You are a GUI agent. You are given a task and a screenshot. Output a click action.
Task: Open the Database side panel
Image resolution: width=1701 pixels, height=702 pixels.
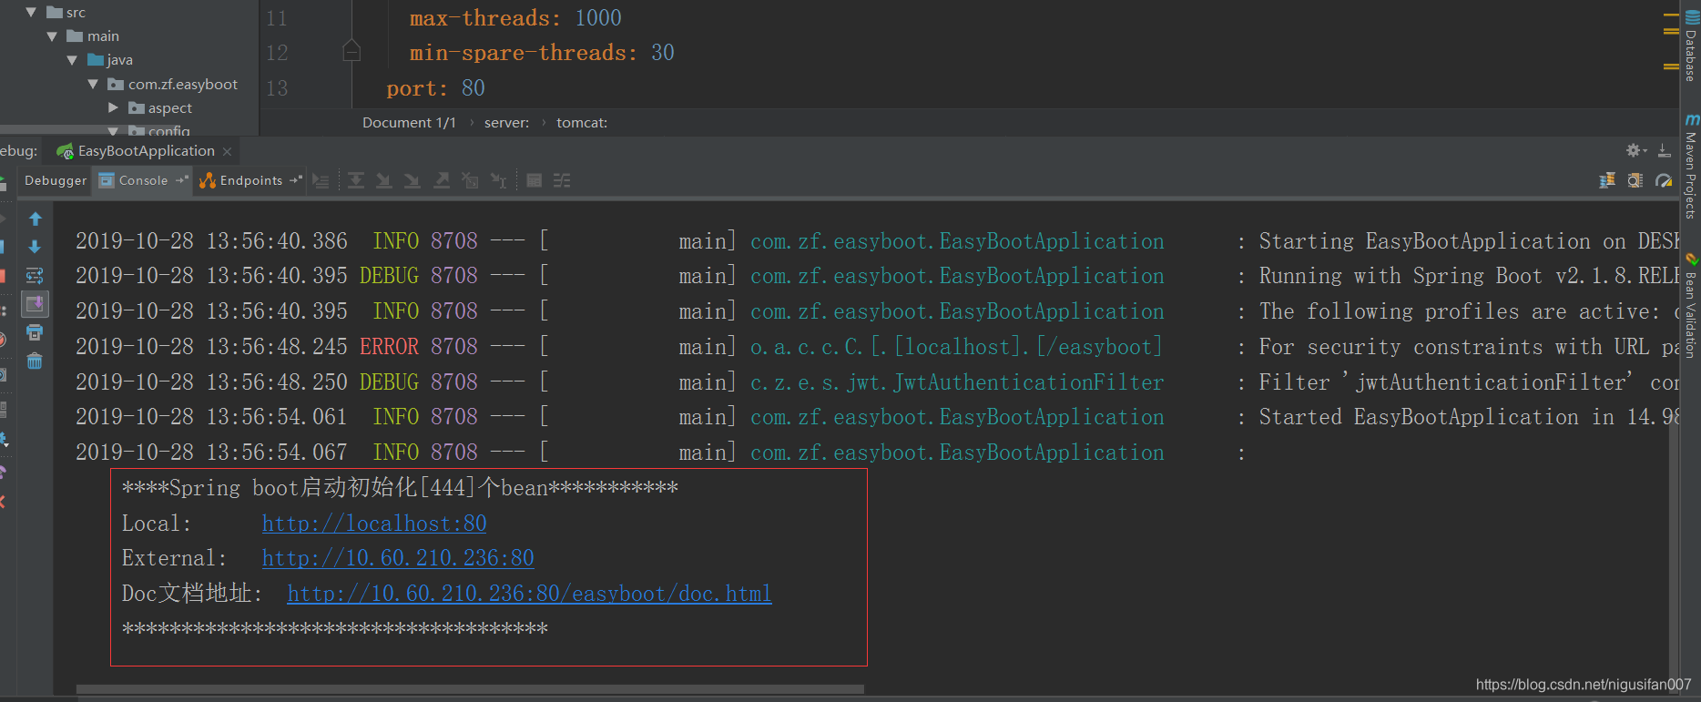point(1691,47)
